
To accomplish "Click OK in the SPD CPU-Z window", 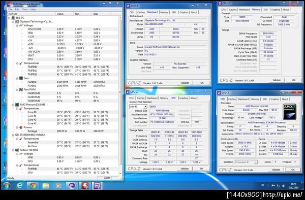I will (202, 169).
